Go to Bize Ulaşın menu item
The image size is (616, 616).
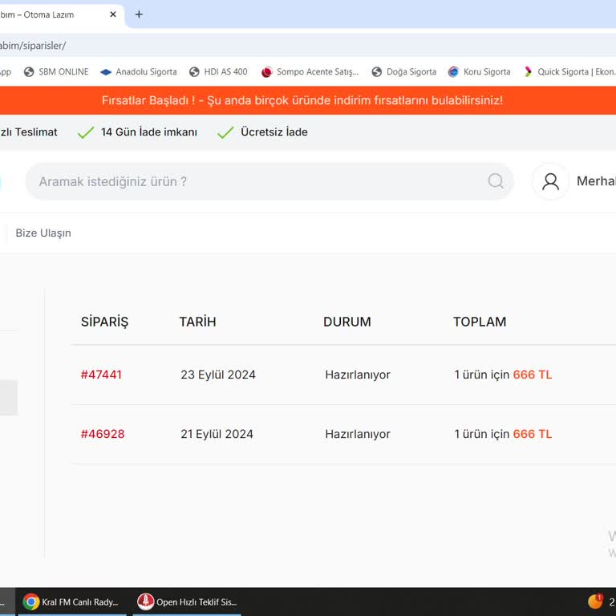pos(43,233)
